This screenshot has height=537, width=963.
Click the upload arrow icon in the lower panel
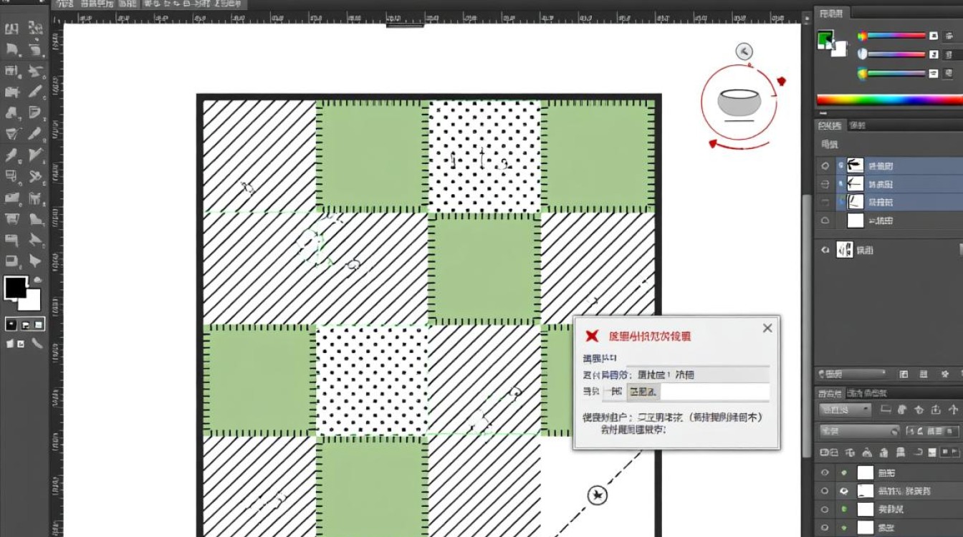[x=936, y=410]
